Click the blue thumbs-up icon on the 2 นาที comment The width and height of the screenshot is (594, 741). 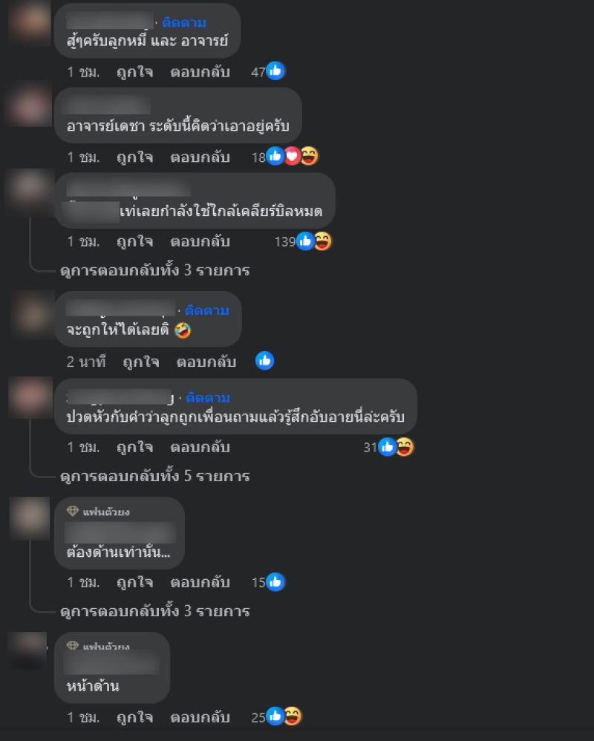pos(264,361)
